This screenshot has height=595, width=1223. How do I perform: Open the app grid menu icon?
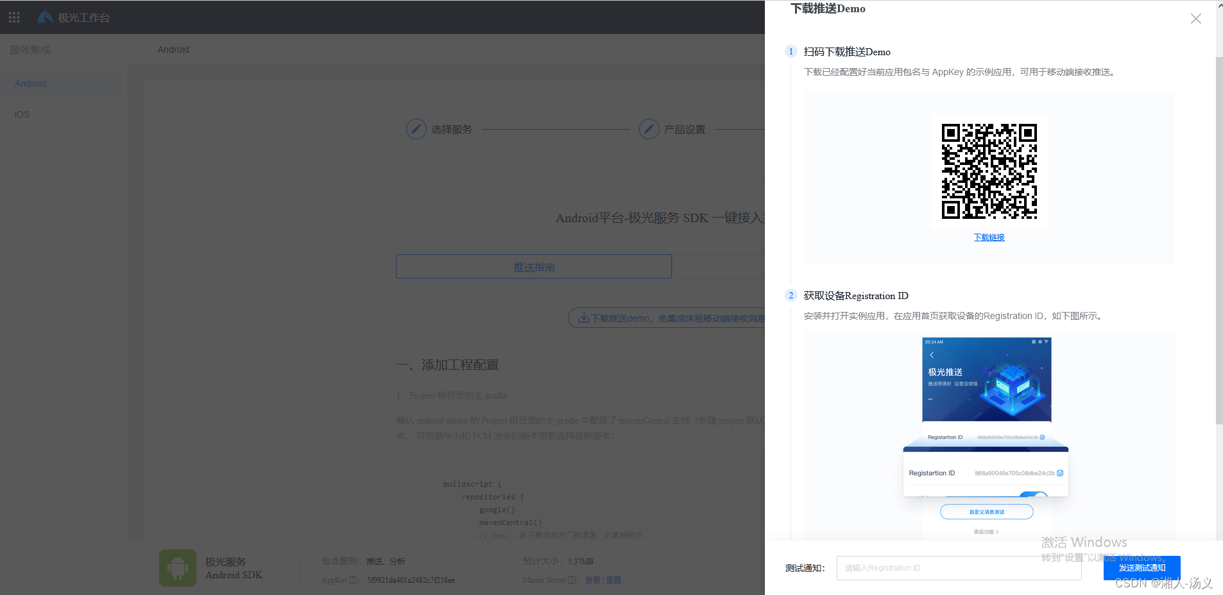point(14,17)
